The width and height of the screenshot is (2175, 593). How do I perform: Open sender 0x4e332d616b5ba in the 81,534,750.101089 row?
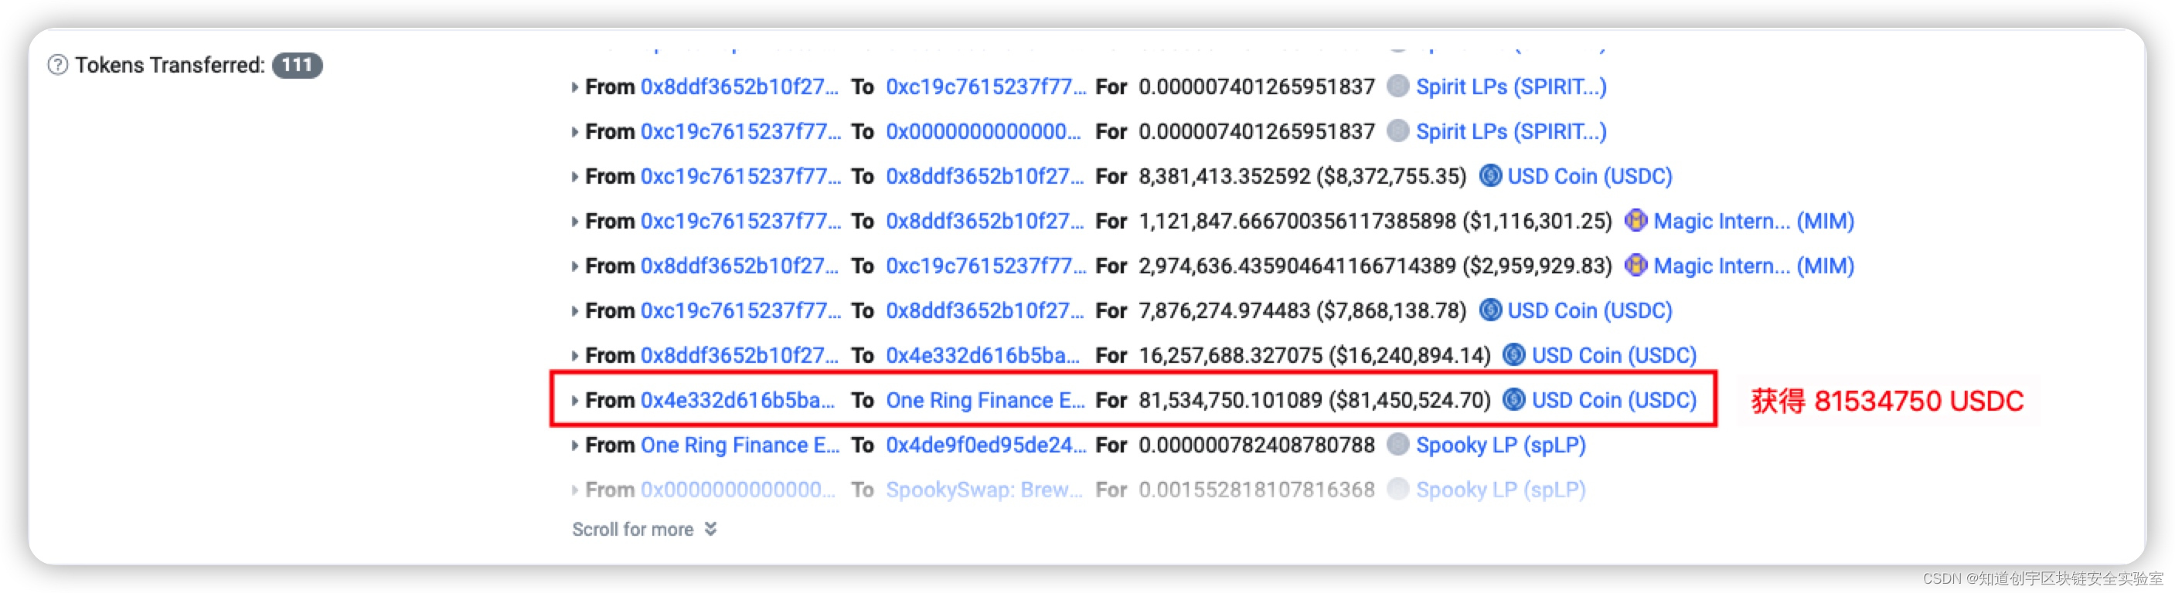[x=737, y=400]
